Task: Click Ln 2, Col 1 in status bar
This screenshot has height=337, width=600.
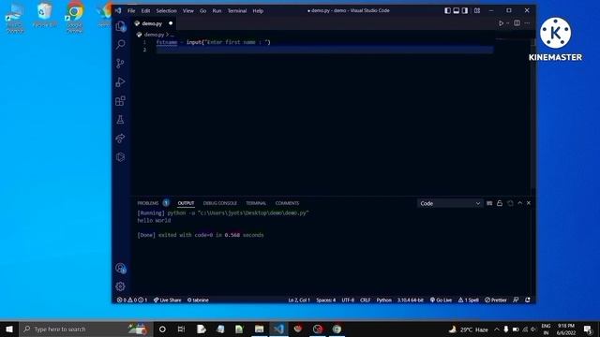Action: [x=299, y=300]
